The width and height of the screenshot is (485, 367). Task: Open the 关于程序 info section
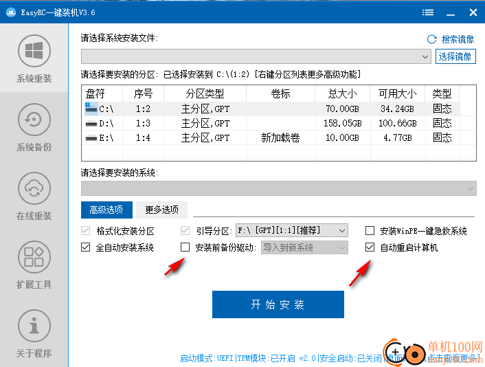click(x=34, y=333)
